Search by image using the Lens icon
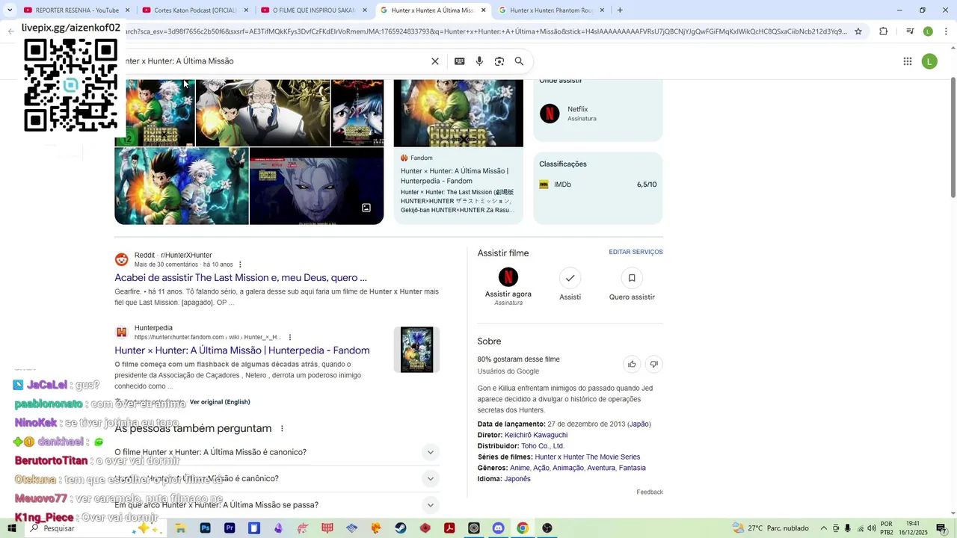This screenshot has width=957, height=538. point(499,61)
